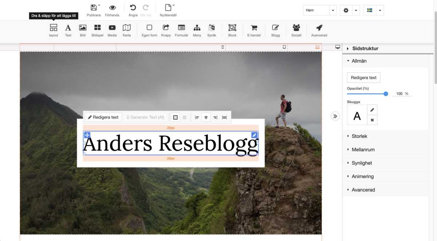This screenshot has height=241, width=437.
Task: Switch to the tablet breakpoint view
Action: point(284,47)
